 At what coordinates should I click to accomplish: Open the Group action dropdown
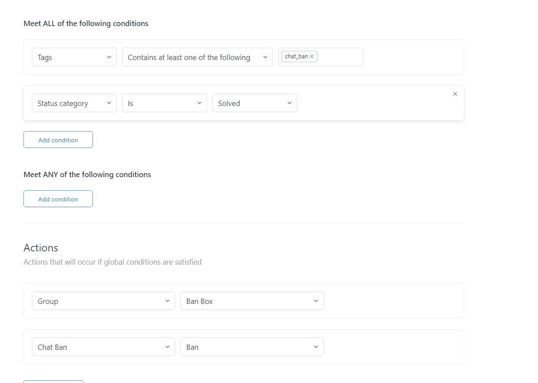103,301
